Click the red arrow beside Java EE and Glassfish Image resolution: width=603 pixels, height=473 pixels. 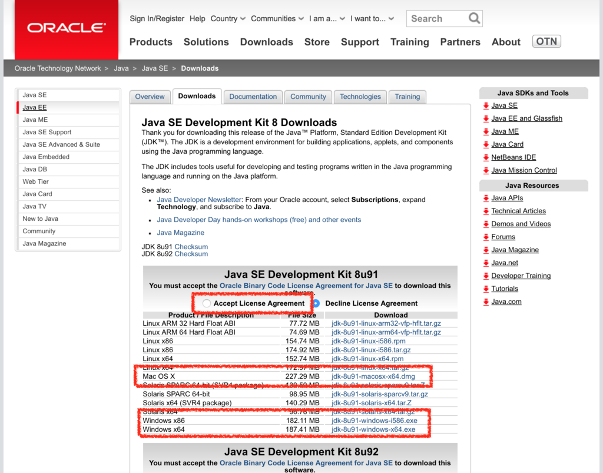point(486,119)
